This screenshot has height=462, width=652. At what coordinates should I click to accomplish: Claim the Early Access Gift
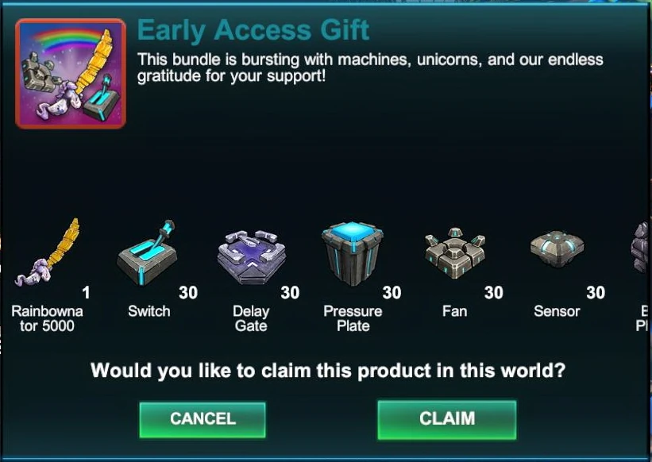click(x=447, y=419)
